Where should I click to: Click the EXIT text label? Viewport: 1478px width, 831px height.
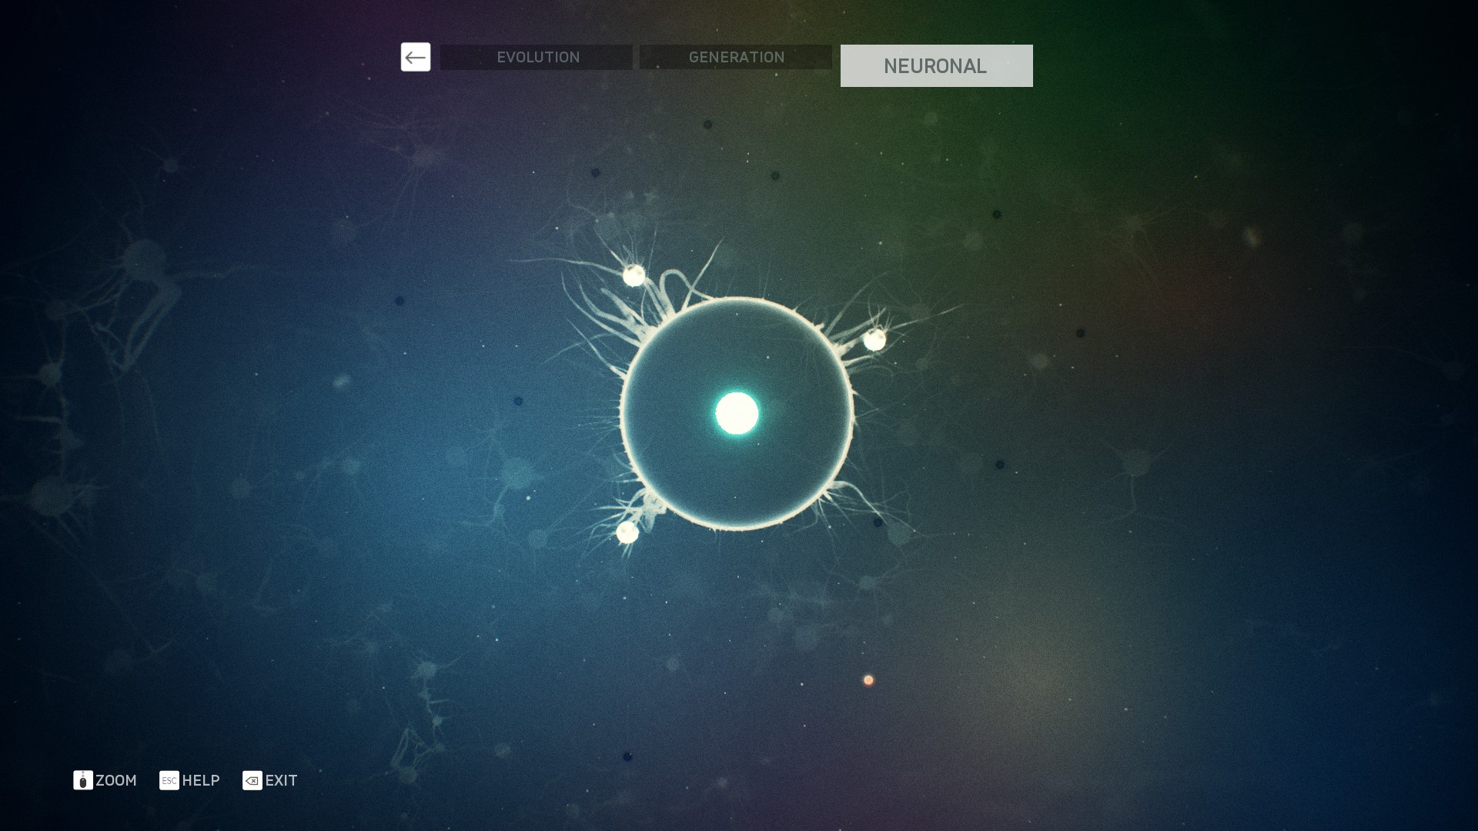click(x=281, y=780)
